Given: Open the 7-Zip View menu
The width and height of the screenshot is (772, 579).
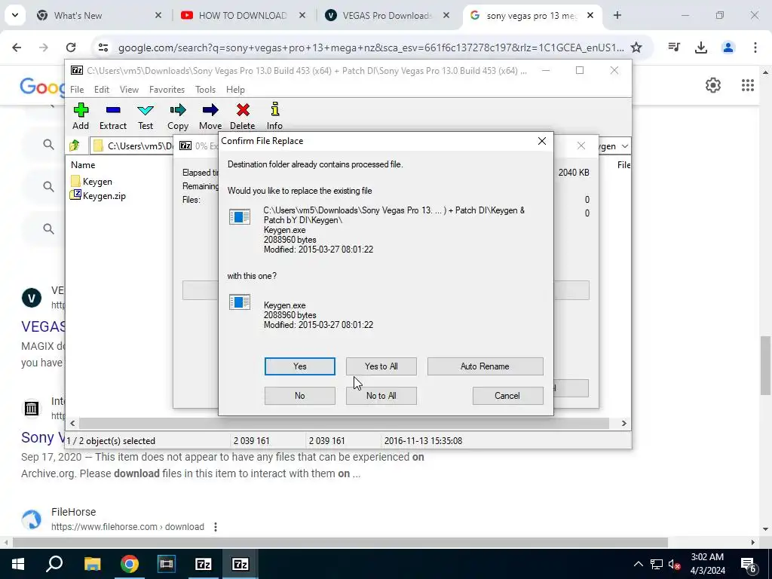Looking at the screenshot, I should [x=129, y=90].
